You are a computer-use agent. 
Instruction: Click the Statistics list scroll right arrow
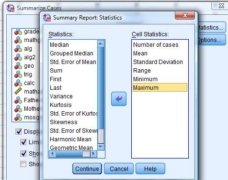[x=93, y=154]
